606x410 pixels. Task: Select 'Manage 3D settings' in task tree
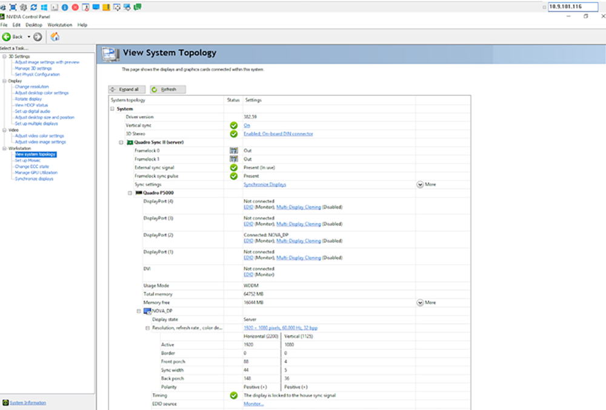click(33, 68)
